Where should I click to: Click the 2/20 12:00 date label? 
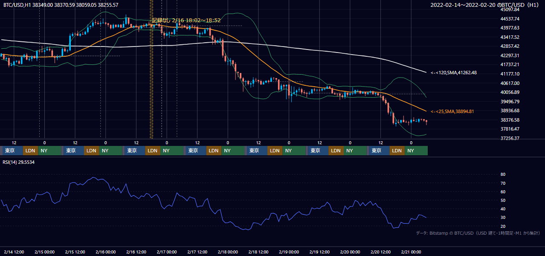tap(381, 252)
